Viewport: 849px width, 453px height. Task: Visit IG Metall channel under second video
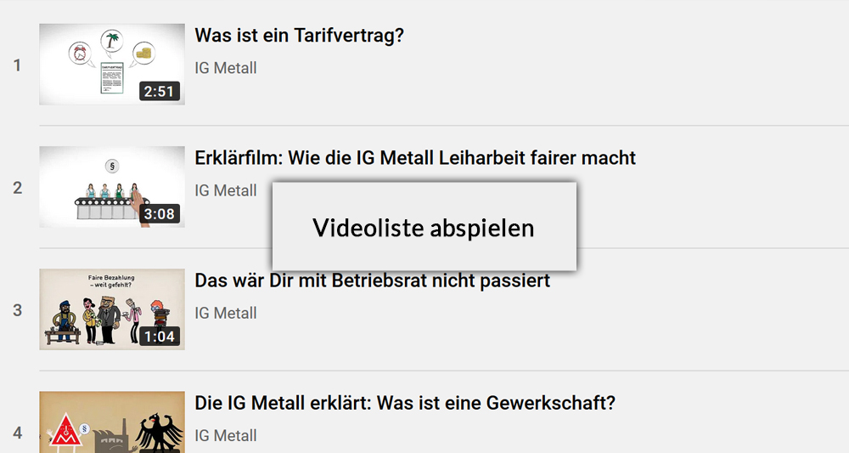click(226, 190)
